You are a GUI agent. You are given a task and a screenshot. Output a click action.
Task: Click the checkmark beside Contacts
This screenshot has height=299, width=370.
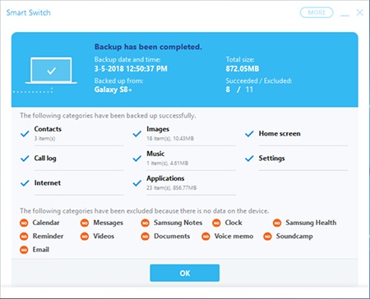(x=25, y=134)
